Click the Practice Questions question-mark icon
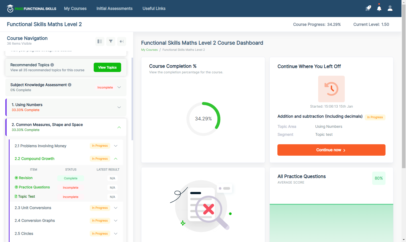 pos(16,187)
